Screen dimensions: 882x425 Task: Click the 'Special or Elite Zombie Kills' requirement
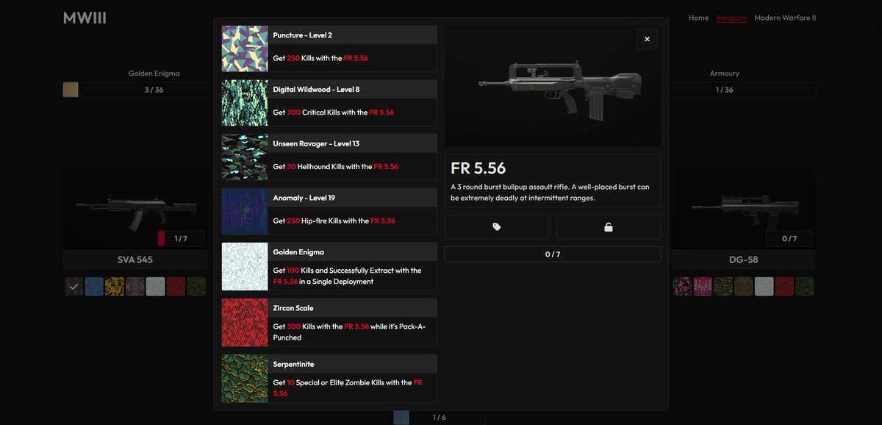(x=348, y=387)
